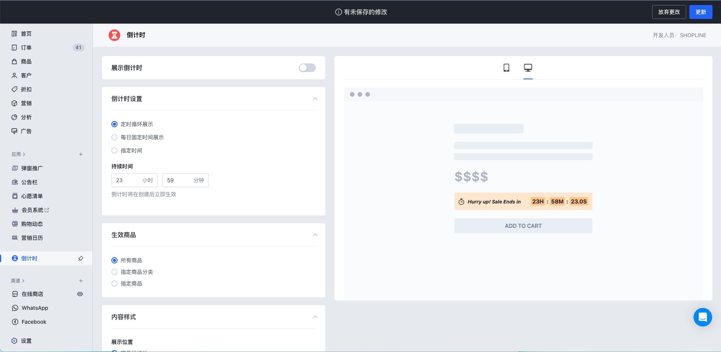Select 每日固定时间展示 radio option
Viewport: 721px width, 352px height.
pos(114,137)
